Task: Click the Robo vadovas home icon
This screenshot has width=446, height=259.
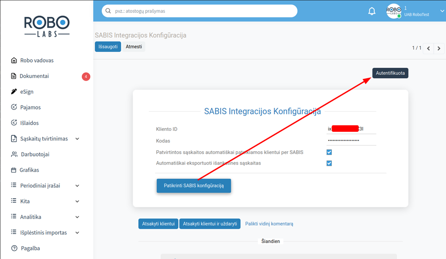Action: [x=14, y=60]
